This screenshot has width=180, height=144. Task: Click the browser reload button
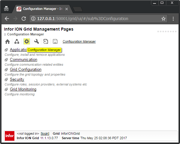[x=24, y=19]
